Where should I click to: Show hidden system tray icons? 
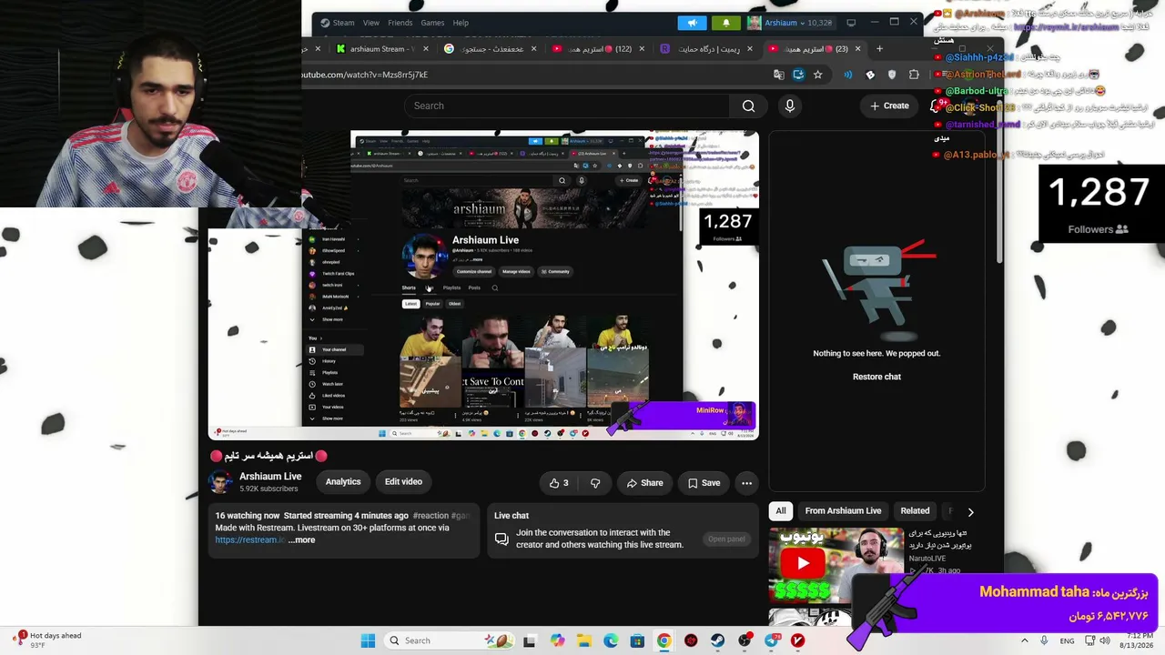coord(1024,640)
